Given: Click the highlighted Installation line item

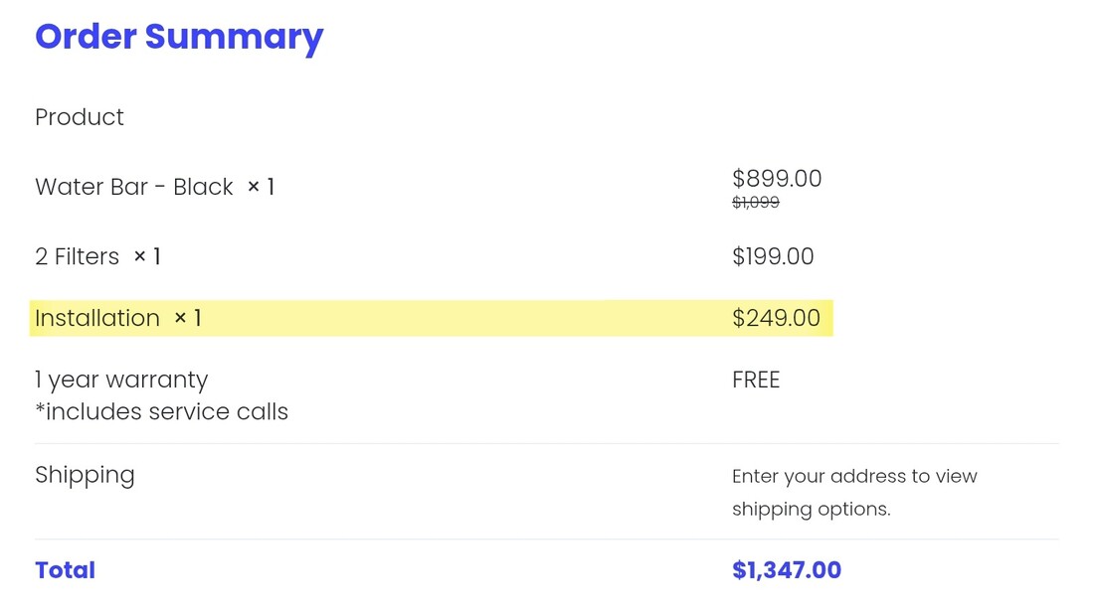Looking at the screenshot, I should coord(97,318).
